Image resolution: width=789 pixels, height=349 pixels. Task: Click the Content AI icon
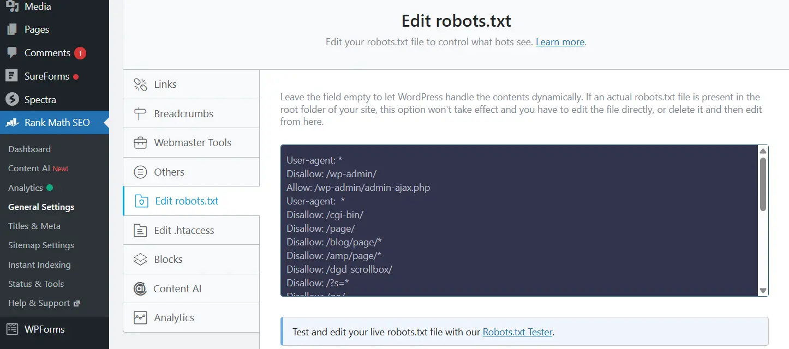click(140, 288)
